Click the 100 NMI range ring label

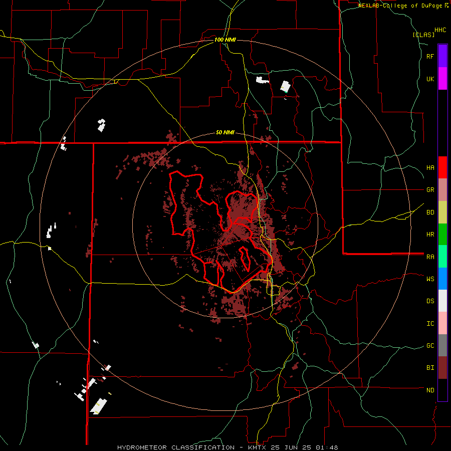pyautogui.click(x=225, y=40)
